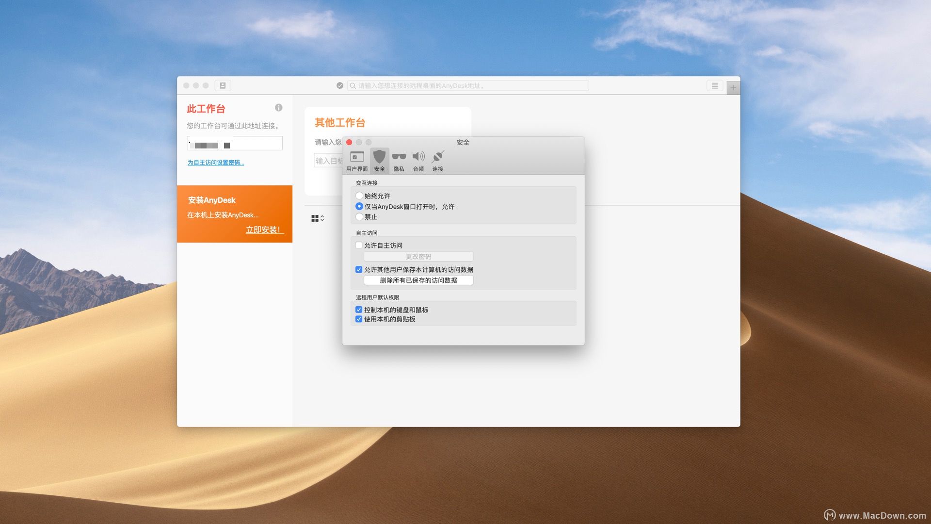The image size is (931, 524).
Task: Open the grid view switcher dropdown
Action: pos(318,218)
